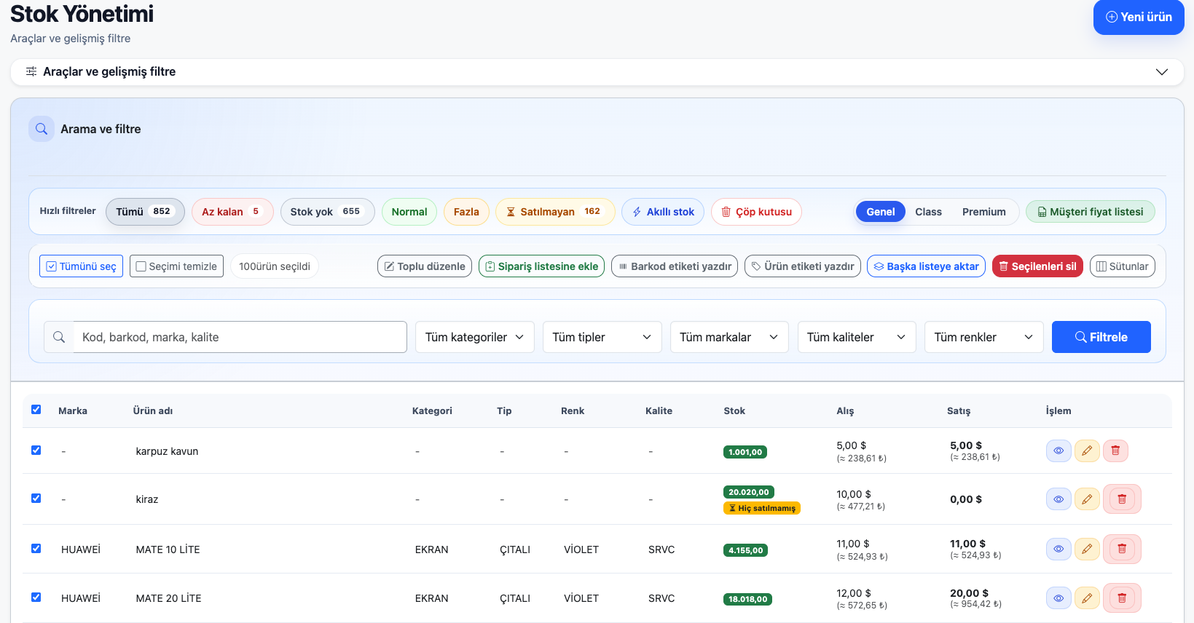Edit the MATE 20 LİTE row

[x=1087, y=598]
